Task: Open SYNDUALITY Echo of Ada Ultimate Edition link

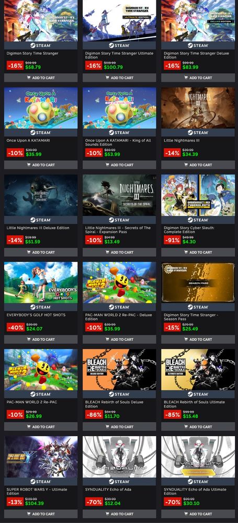Action: pos(195,491)
